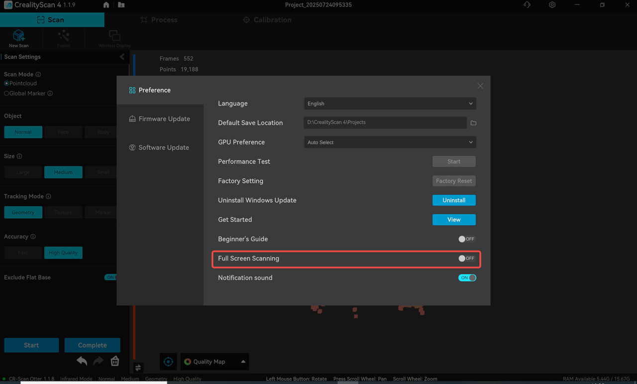Expand the GPU Preference dropdown

[390, 142]
